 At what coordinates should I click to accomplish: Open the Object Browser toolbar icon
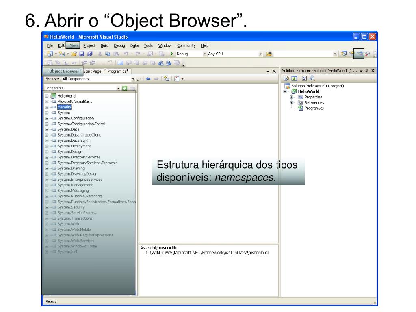tap(359, 54)
